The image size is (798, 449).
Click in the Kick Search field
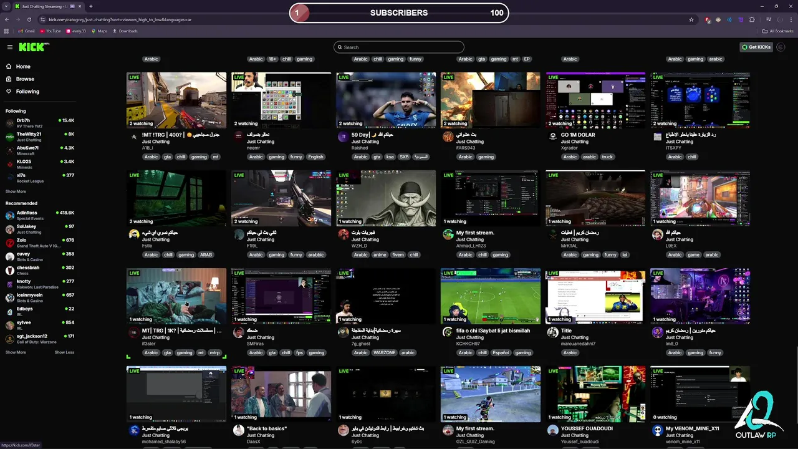pos(399,47)
